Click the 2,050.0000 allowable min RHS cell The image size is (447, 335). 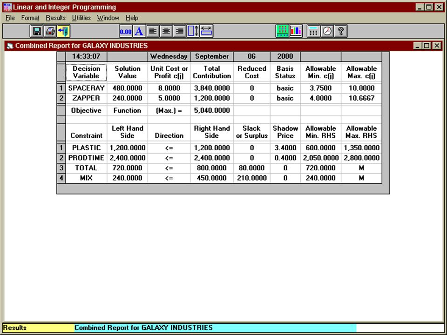click(321, 158)
